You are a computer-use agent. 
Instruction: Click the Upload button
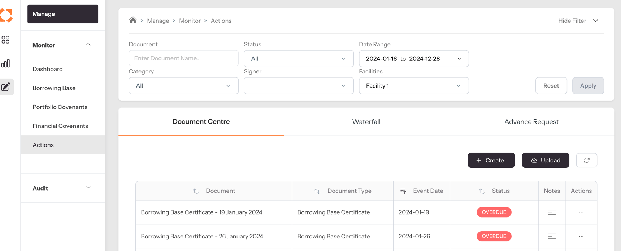pyautogui.click(x=545, y=160)
